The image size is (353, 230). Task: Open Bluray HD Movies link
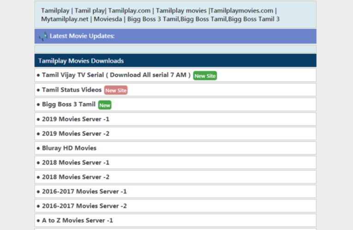click(x=69, y=148)
